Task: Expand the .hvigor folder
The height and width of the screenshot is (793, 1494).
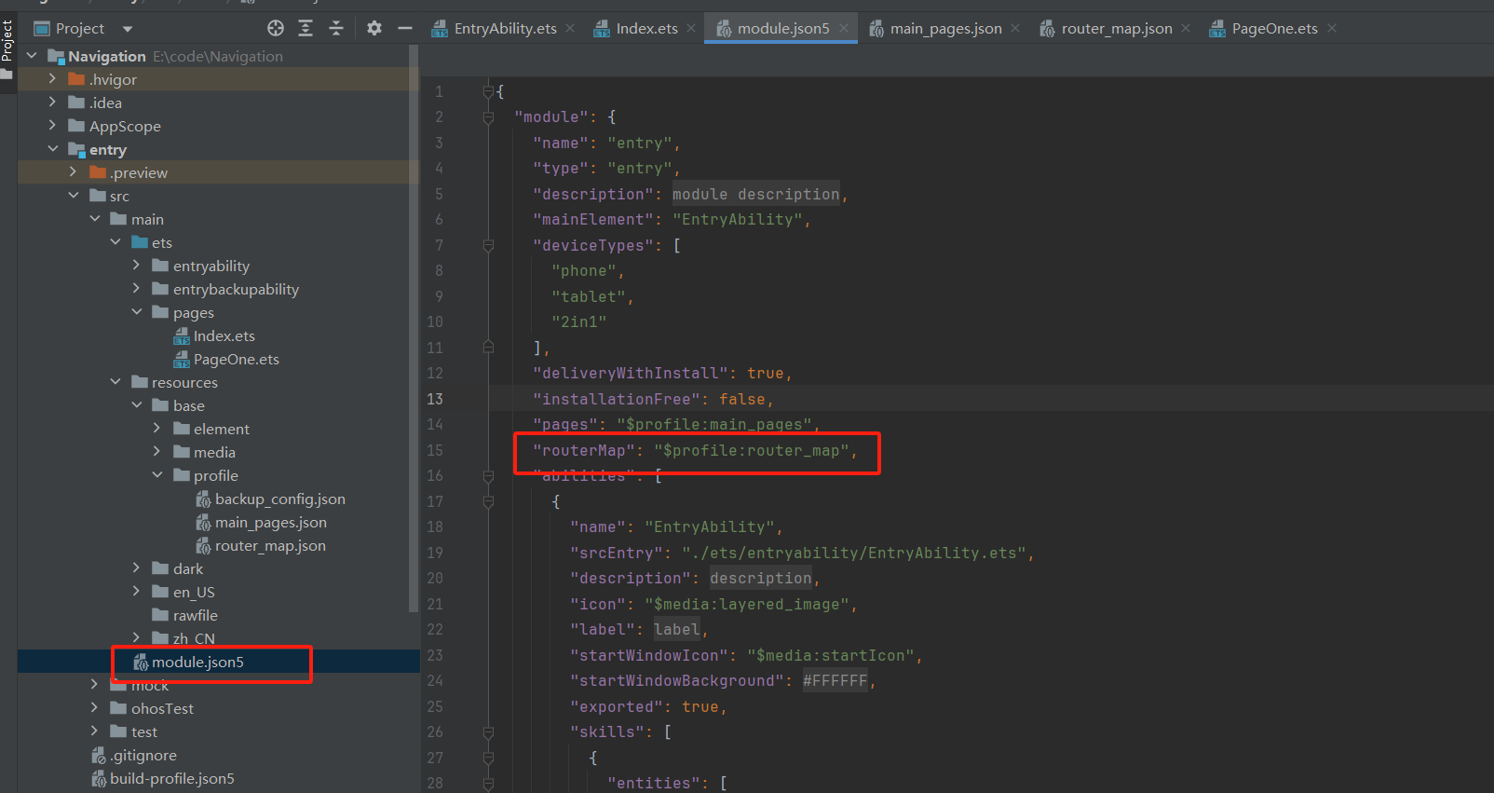Action: [52, 79]
